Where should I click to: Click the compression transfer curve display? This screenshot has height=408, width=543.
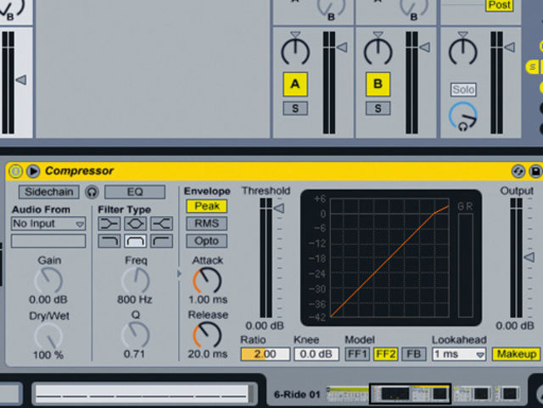tap(390, 258)
